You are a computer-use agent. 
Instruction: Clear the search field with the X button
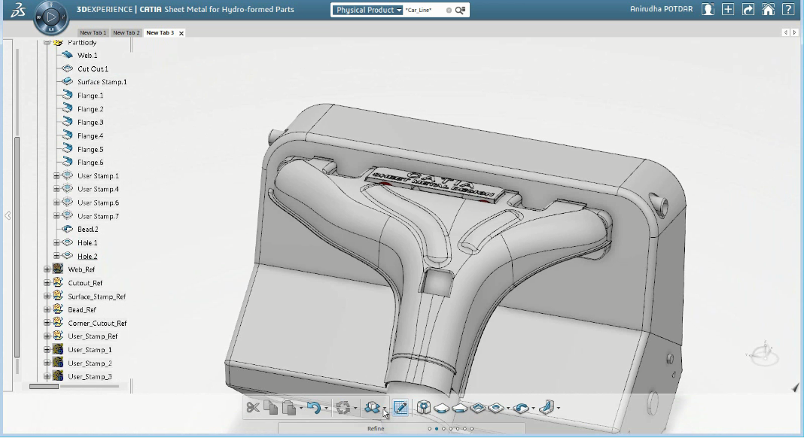pyautogui.click(x=449, y=11)
